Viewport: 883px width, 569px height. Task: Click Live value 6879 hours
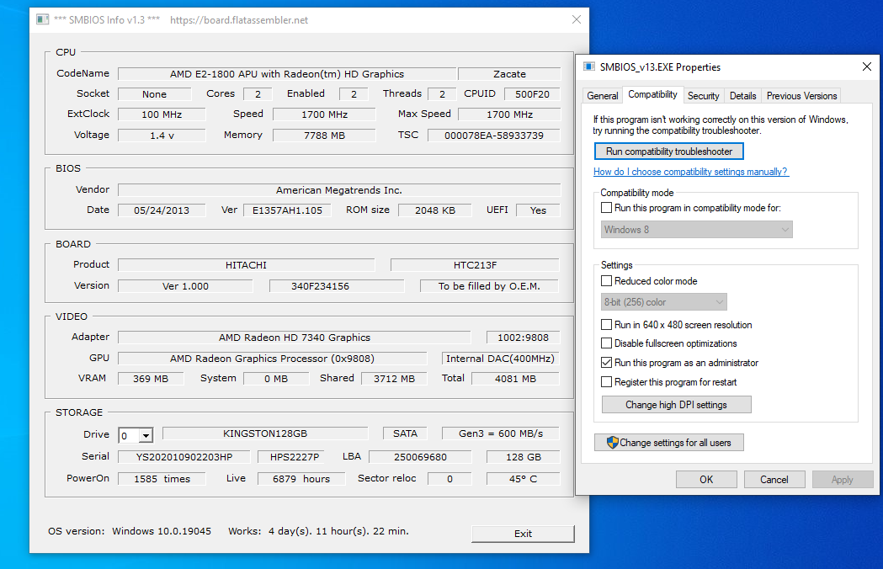[301, 479]
